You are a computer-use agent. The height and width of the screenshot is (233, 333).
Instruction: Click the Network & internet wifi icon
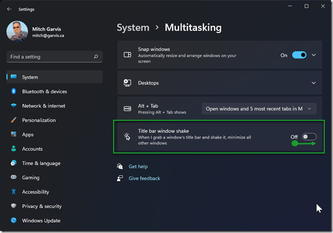13,106
